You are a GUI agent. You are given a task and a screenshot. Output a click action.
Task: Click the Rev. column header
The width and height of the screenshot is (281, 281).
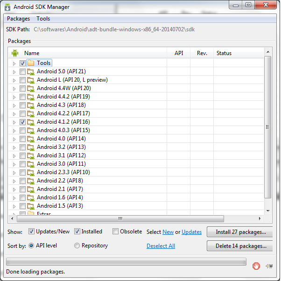tap(202, 53)
